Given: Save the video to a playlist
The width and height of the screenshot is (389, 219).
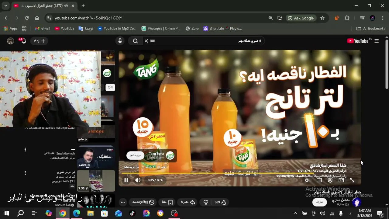Looking at the screenshot, I should (x=167, y=202).
